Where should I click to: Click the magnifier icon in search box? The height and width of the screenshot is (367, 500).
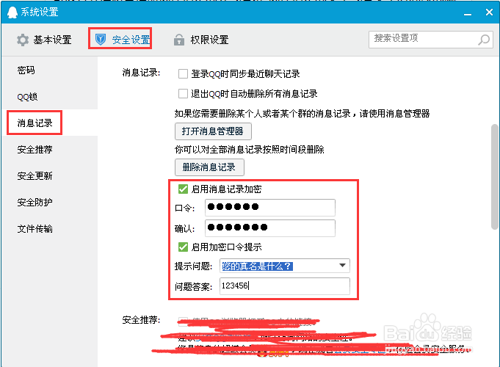pos(484,40)
